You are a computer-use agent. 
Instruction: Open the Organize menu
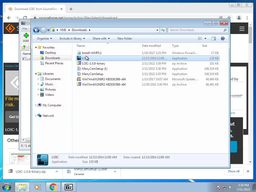44,38
